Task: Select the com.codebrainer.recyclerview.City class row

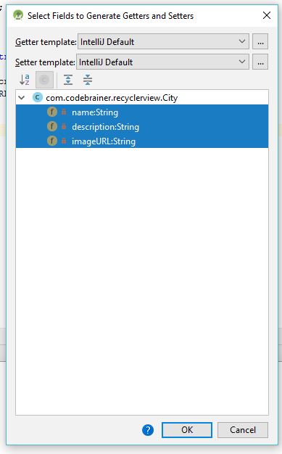Action: coord(142,98)
